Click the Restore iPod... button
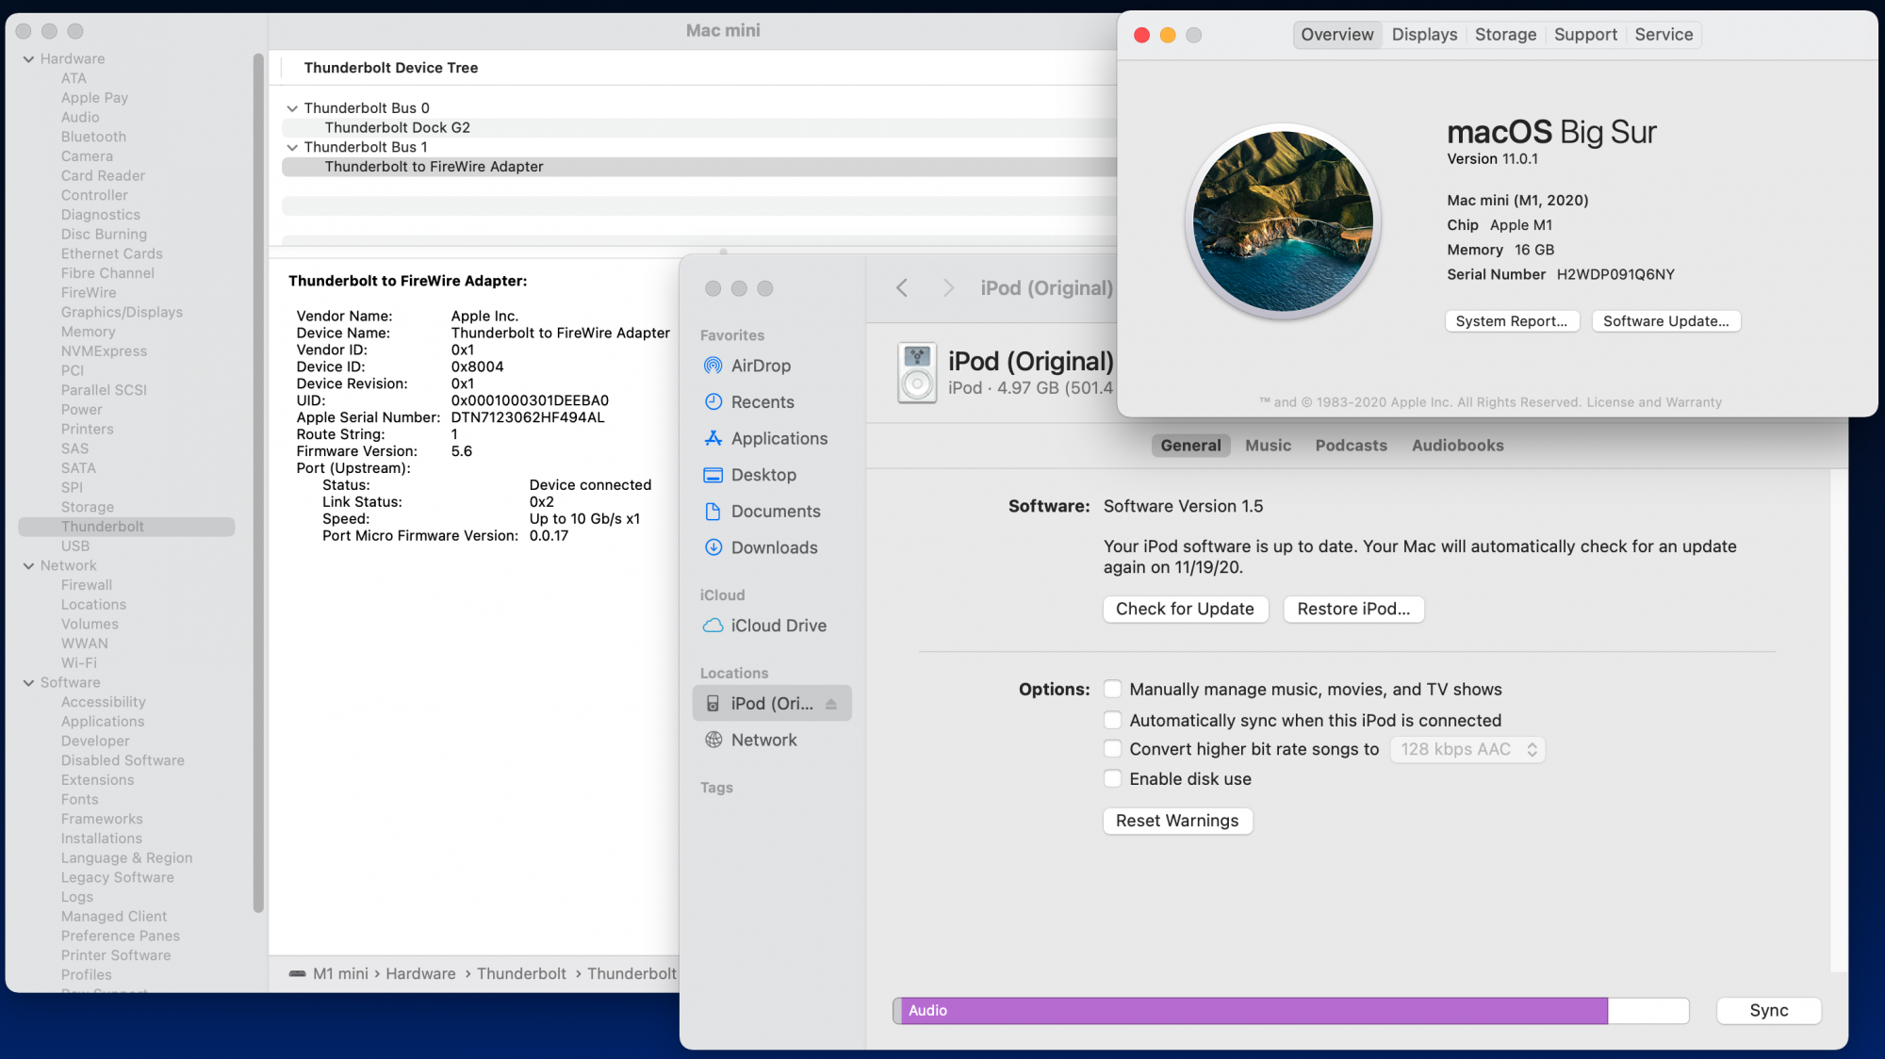 [1352, 610]
